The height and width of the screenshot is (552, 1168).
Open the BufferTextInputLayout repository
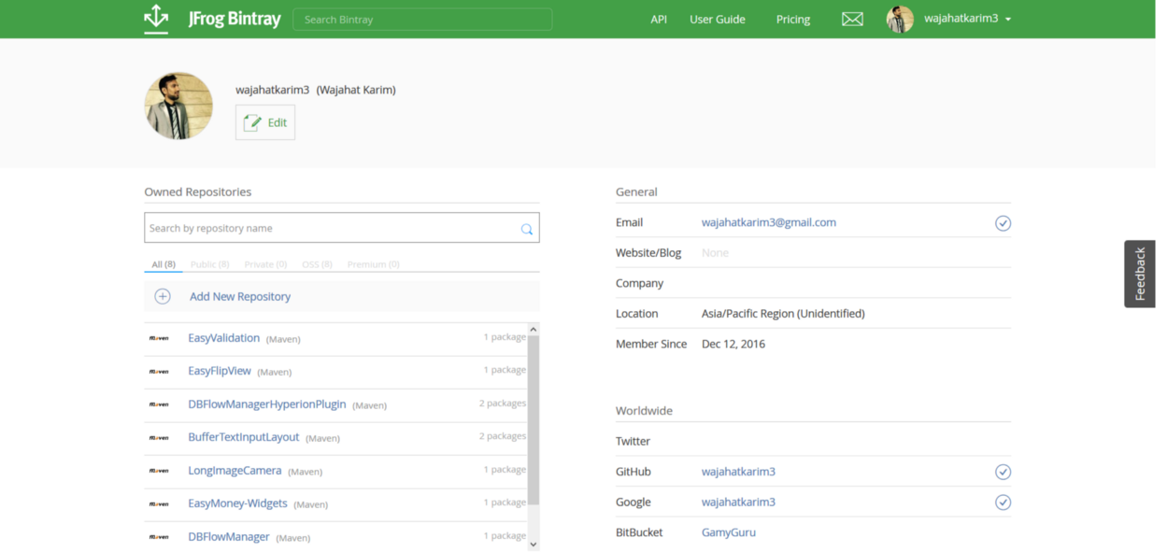244,437
